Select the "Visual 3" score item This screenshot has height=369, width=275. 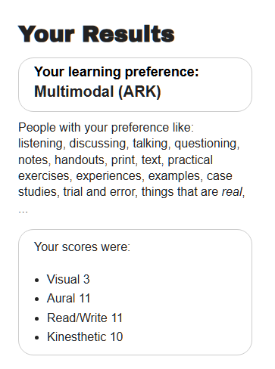click(68, 279)
